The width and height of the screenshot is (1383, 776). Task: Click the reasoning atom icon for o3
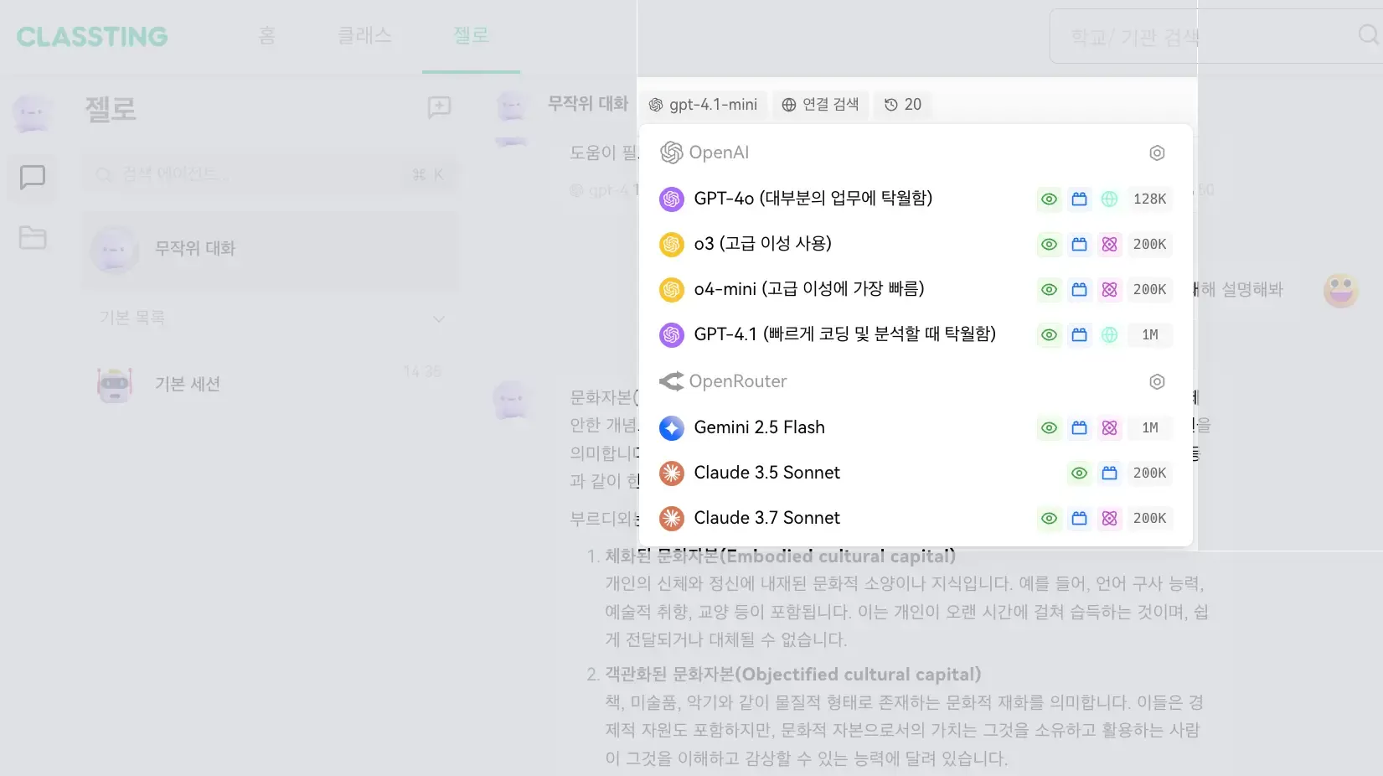click(1109, 244)
